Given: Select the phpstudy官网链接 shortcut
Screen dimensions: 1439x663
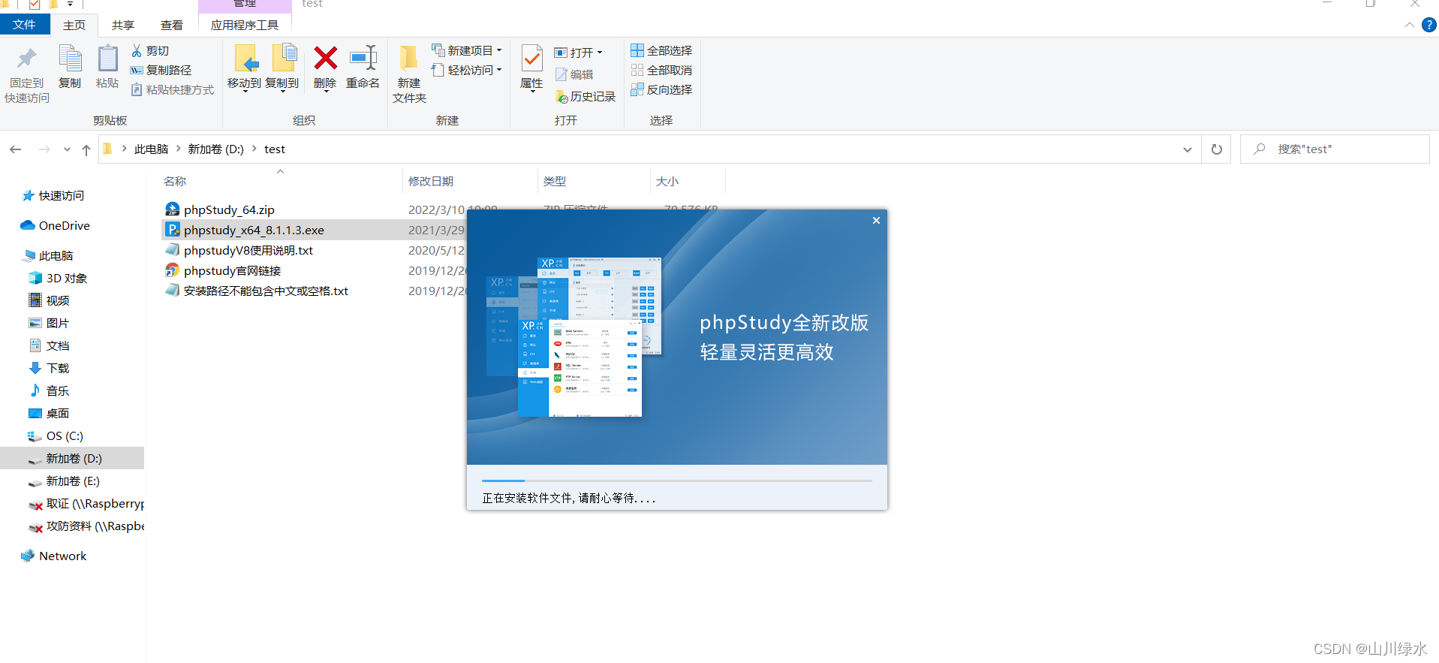Looking at the screenshot, I should [x=232, y=270].
